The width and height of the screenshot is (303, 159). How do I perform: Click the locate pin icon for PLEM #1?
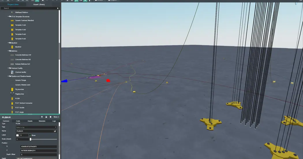tap(42, 117)
